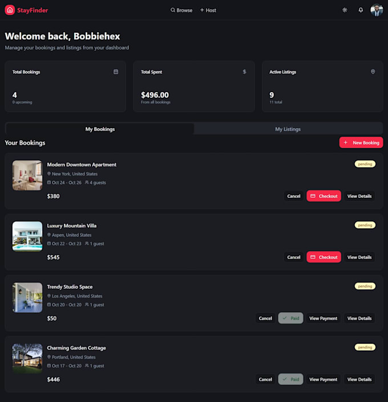Screen dimensions: 388x402
Task: Click pending badge on Trendy Studio Space
Action: (365, 286)
